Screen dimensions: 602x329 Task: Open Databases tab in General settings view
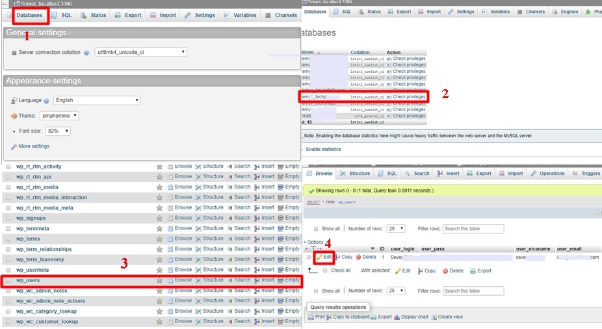[29, 16]
